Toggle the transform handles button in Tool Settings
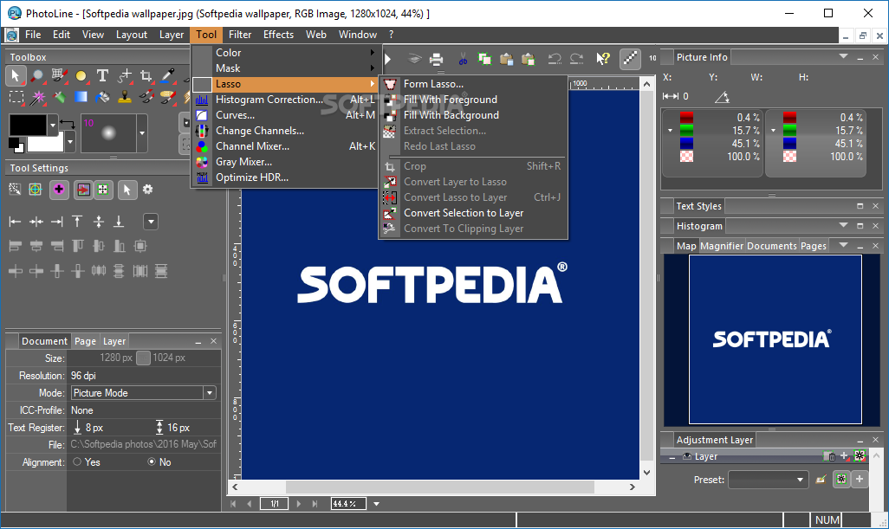 pyautogui.click(x=103, y=190)
